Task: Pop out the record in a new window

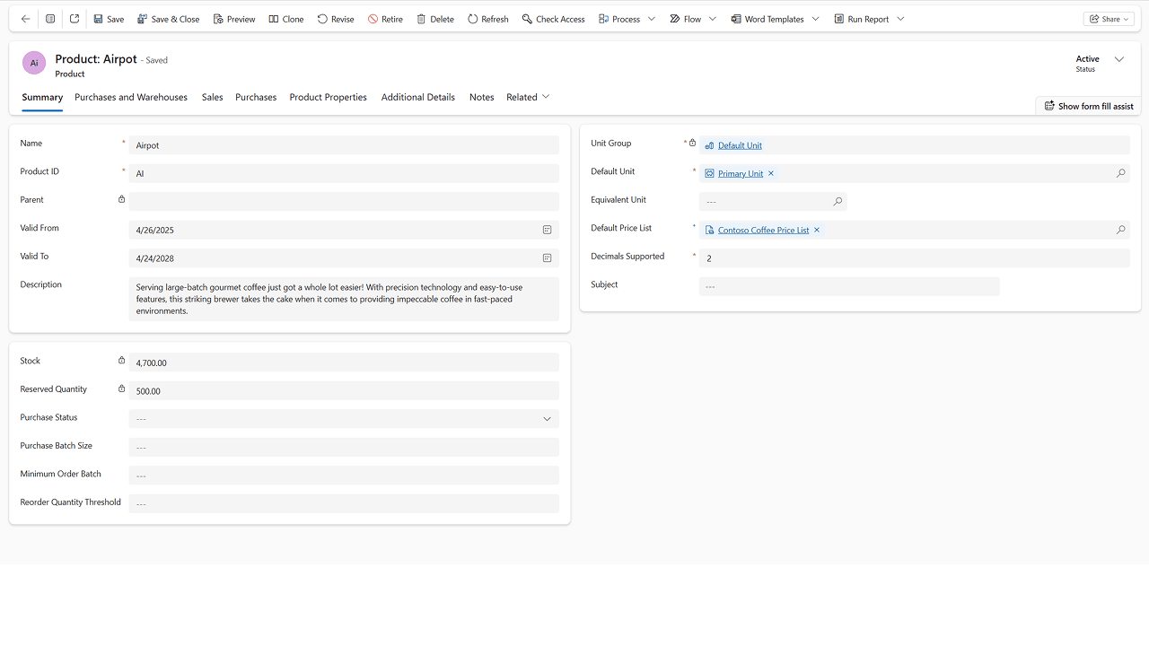Action: tap(75, 18)
